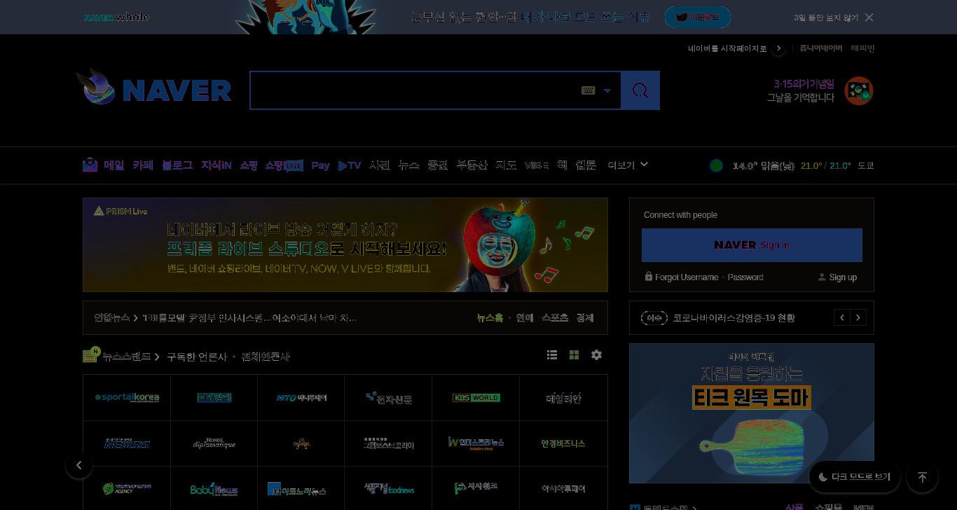
Task: Open Naver TV in the navigation bar
Action: coord(350,165)
